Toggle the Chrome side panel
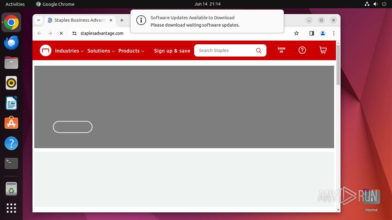This screenshot has height=220, width=392. tap(312, 33)
